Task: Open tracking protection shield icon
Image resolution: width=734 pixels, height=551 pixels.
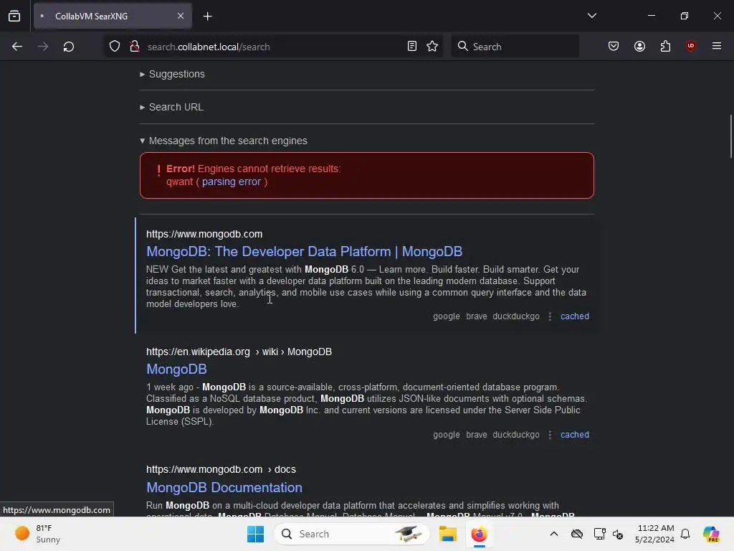Action: tap(115, 47)
